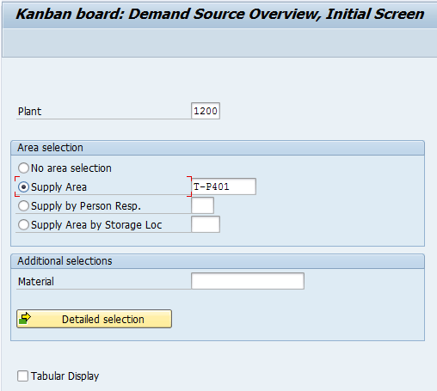Click the Material field label

click(x=36, y=282)
